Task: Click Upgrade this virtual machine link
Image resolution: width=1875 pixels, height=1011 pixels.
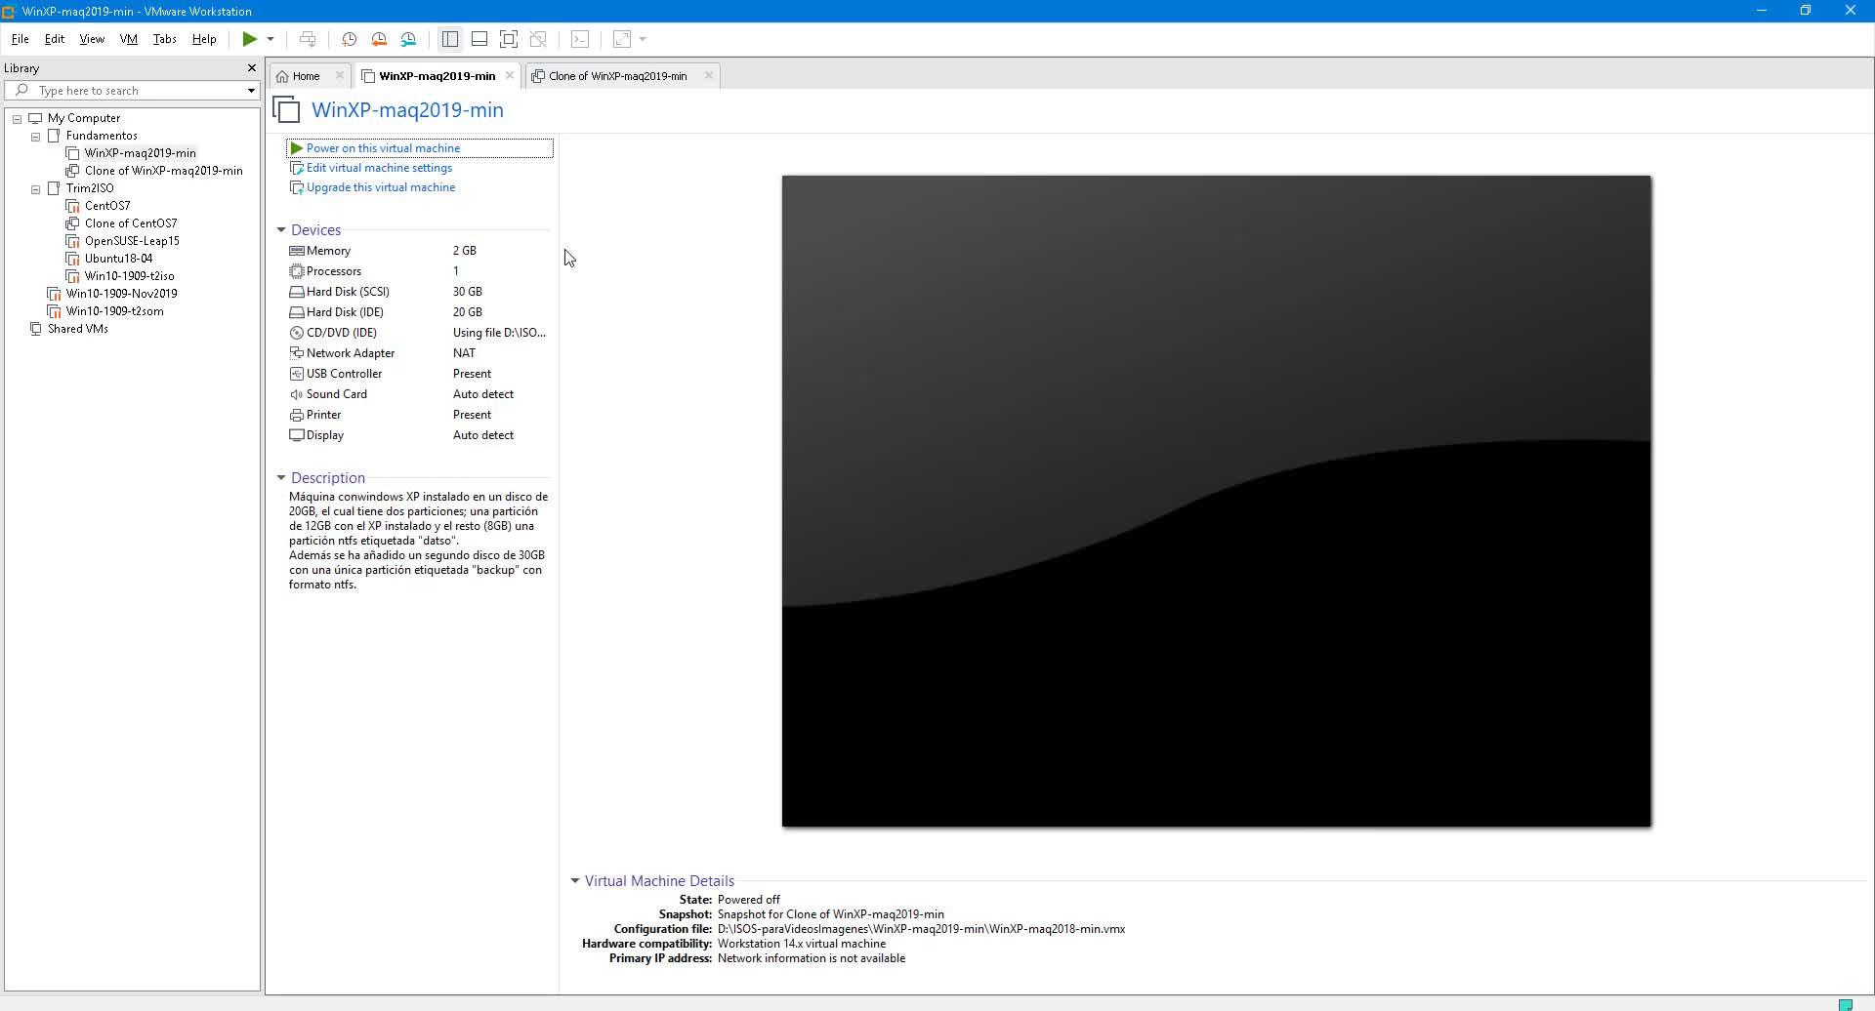Action: pyautogui.click(x=381, y=187)
